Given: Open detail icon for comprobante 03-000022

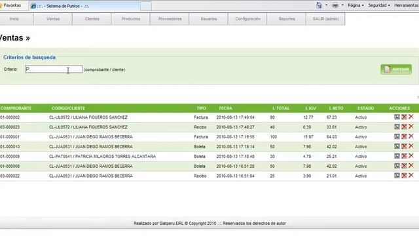Looking at the screenshot, I should coord(397,176).
